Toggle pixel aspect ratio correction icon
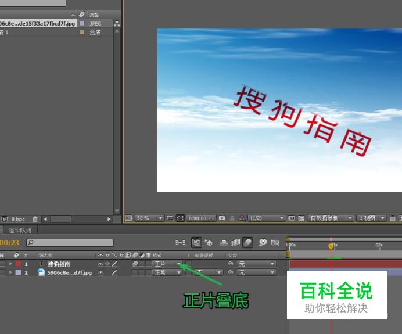Viewport: 402px width, 334px height. [x=393, y=218]
